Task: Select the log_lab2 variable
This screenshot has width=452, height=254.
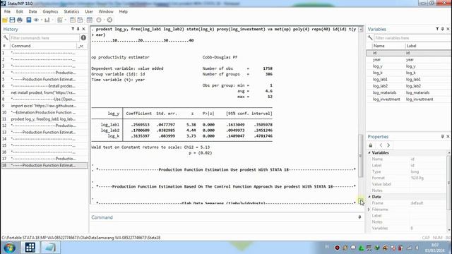Action: [x=409, y=86]
